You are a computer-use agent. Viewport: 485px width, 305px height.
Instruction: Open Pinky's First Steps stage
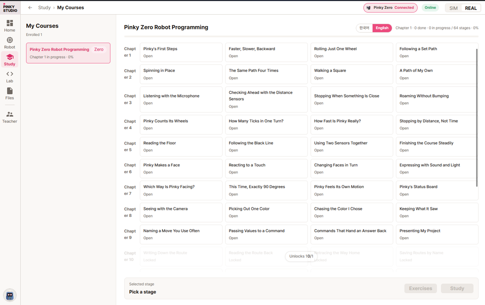click(x=181, y=52)
